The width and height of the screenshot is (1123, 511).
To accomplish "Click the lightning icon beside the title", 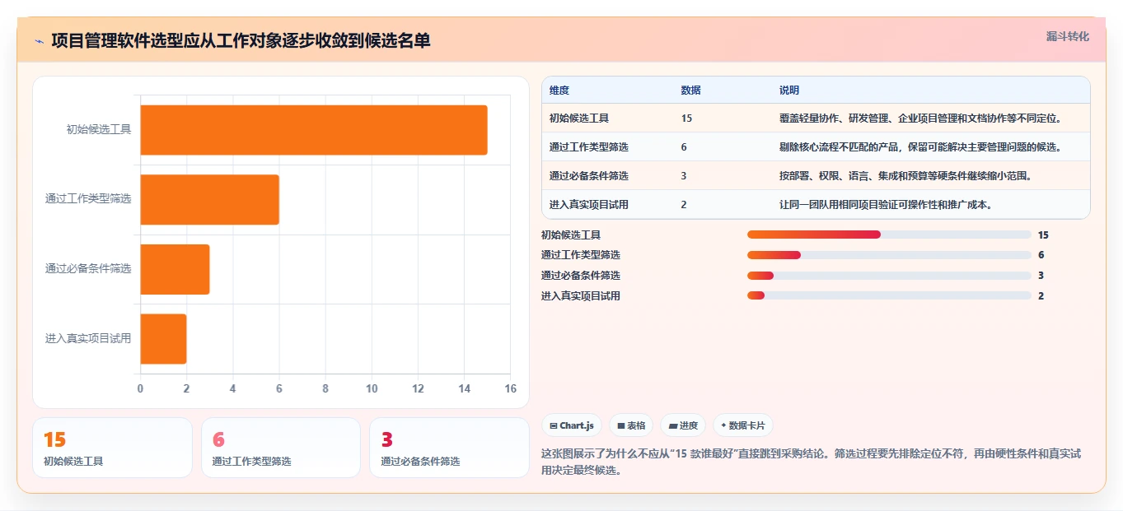I will coord(39,41).
